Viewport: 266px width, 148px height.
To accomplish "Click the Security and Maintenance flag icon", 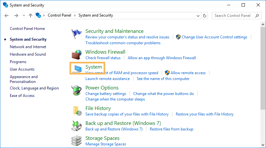I will click(77, 34).
